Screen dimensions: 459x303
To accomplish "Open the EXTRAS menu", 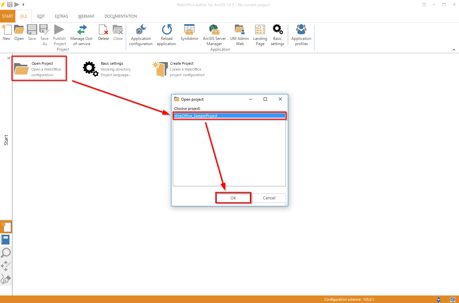I will click(x=61, y=16).
